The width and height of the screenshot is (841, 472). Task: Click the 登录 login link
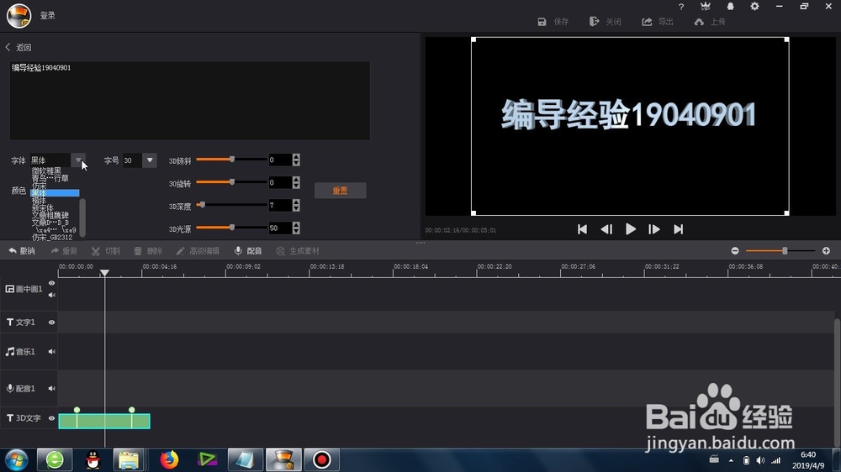(48, 15)
